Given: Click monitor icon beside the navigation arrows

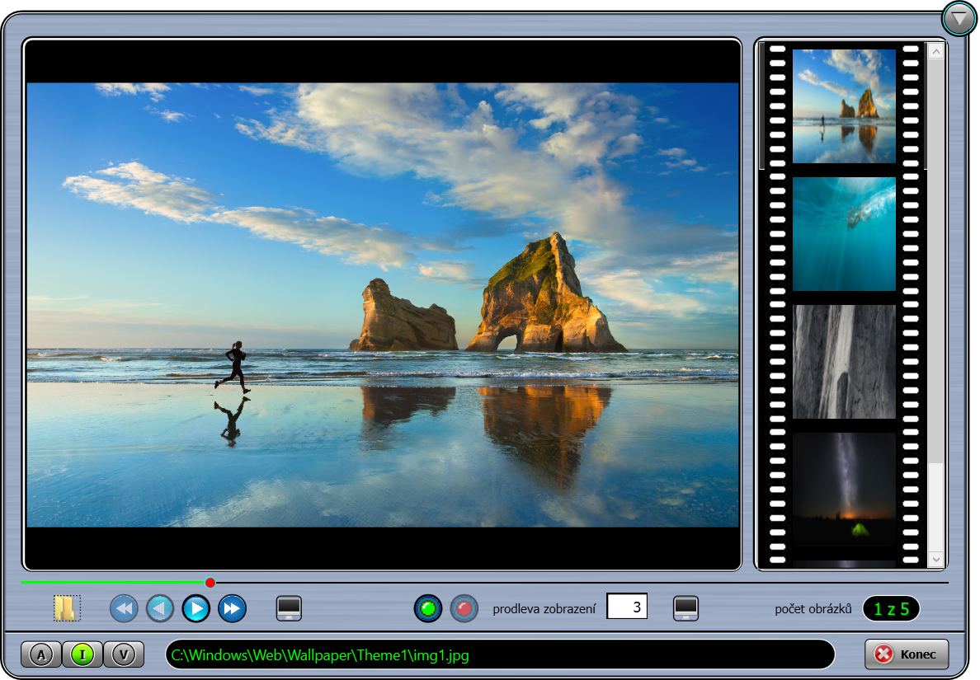Looking at the screenshot, I should coord(289,609).
